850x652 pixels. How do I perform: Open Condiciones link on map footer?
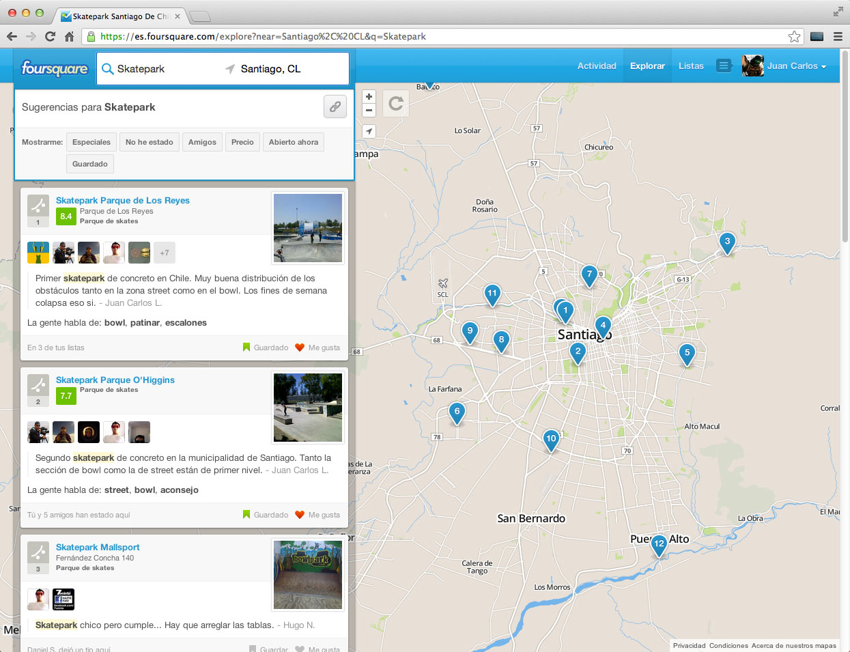(728, 645)
